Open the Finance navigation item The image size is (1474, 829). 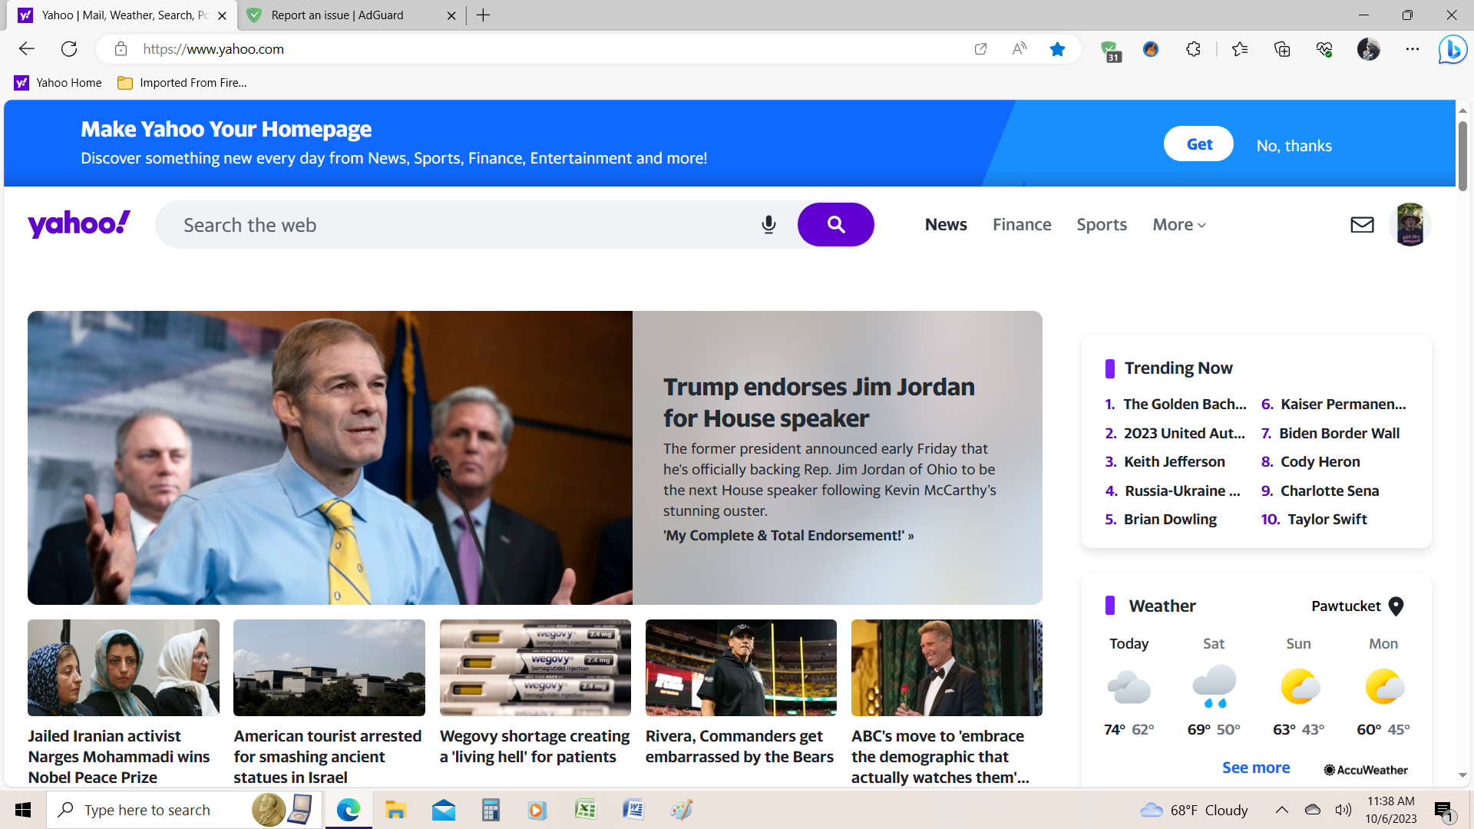1022,225
